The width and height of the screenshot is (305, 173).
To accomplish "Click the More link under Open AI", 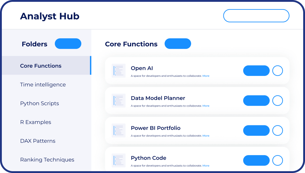I will tap(206, 76).
